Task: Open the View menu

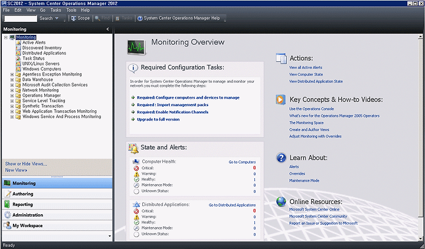Action: coord(31,10)
